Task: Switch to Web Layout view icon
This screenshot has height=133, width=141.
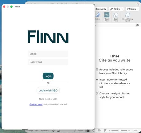Action: click(94, 131)
